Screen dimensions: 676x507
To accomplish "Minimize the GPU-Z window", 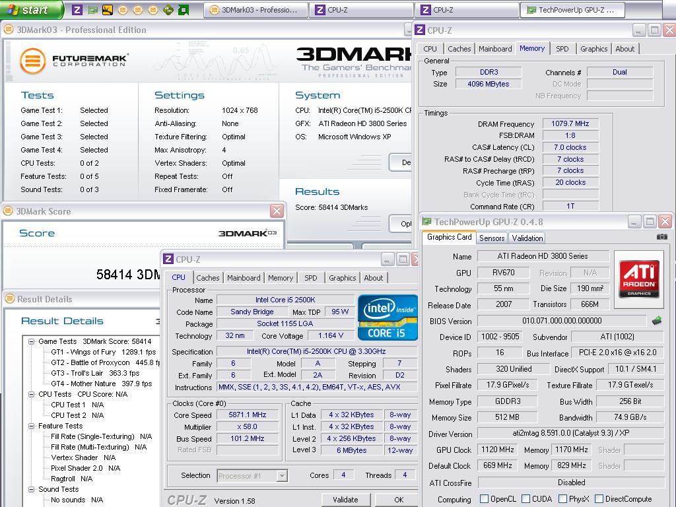I will [x=633, y=222].
